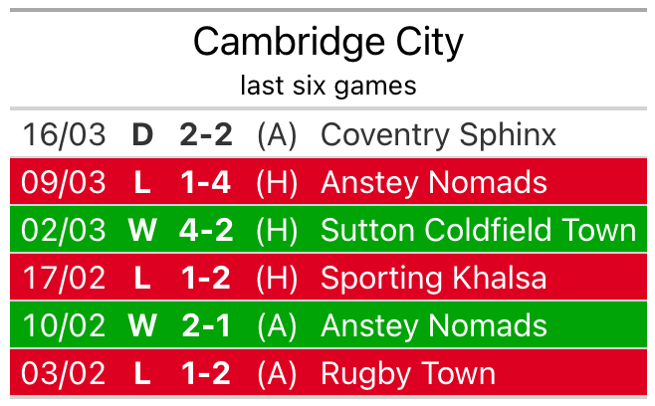Click the 16/03 match date
The width and height of the screenshot is (655, 406).
(64, 134)
